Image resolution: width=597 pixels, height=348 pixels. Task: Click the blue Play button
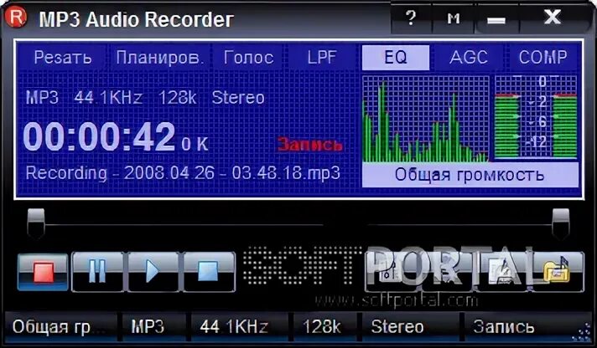[153, 272]
